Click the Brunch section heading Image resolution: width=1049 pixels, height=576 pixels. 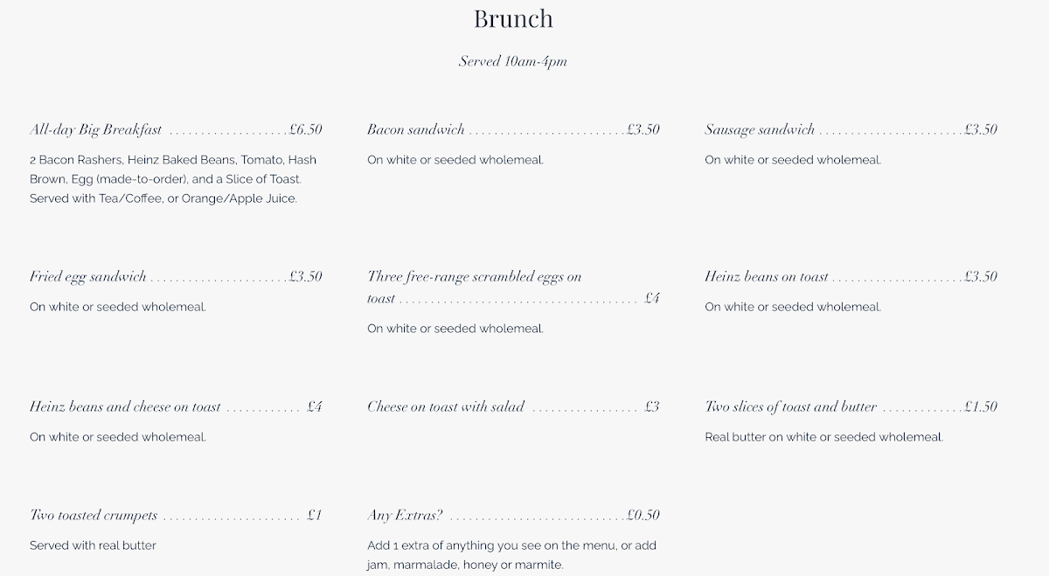(513, 19)
